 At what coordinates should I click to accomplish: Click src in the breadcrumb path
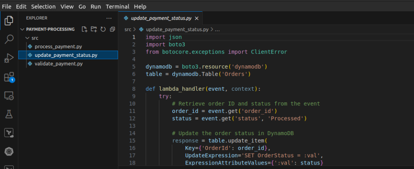tap(128, 29)
